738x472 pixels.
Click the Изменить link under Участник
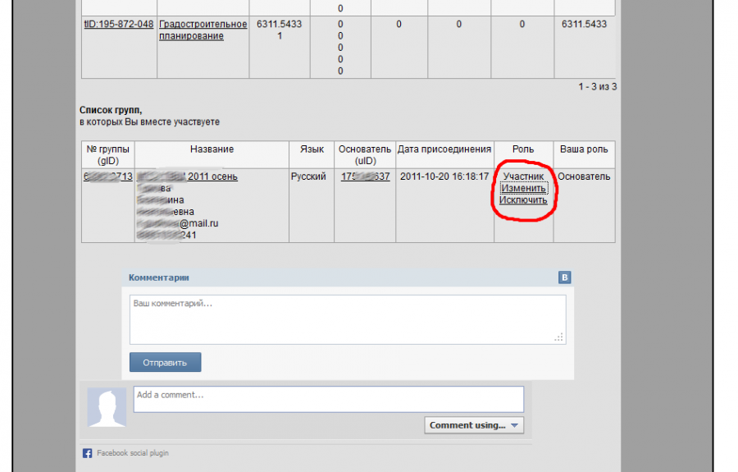(523, 188)
